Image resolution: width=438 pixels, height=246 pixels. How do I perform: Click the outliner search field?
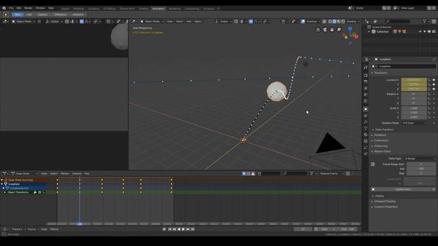(398, 21)
